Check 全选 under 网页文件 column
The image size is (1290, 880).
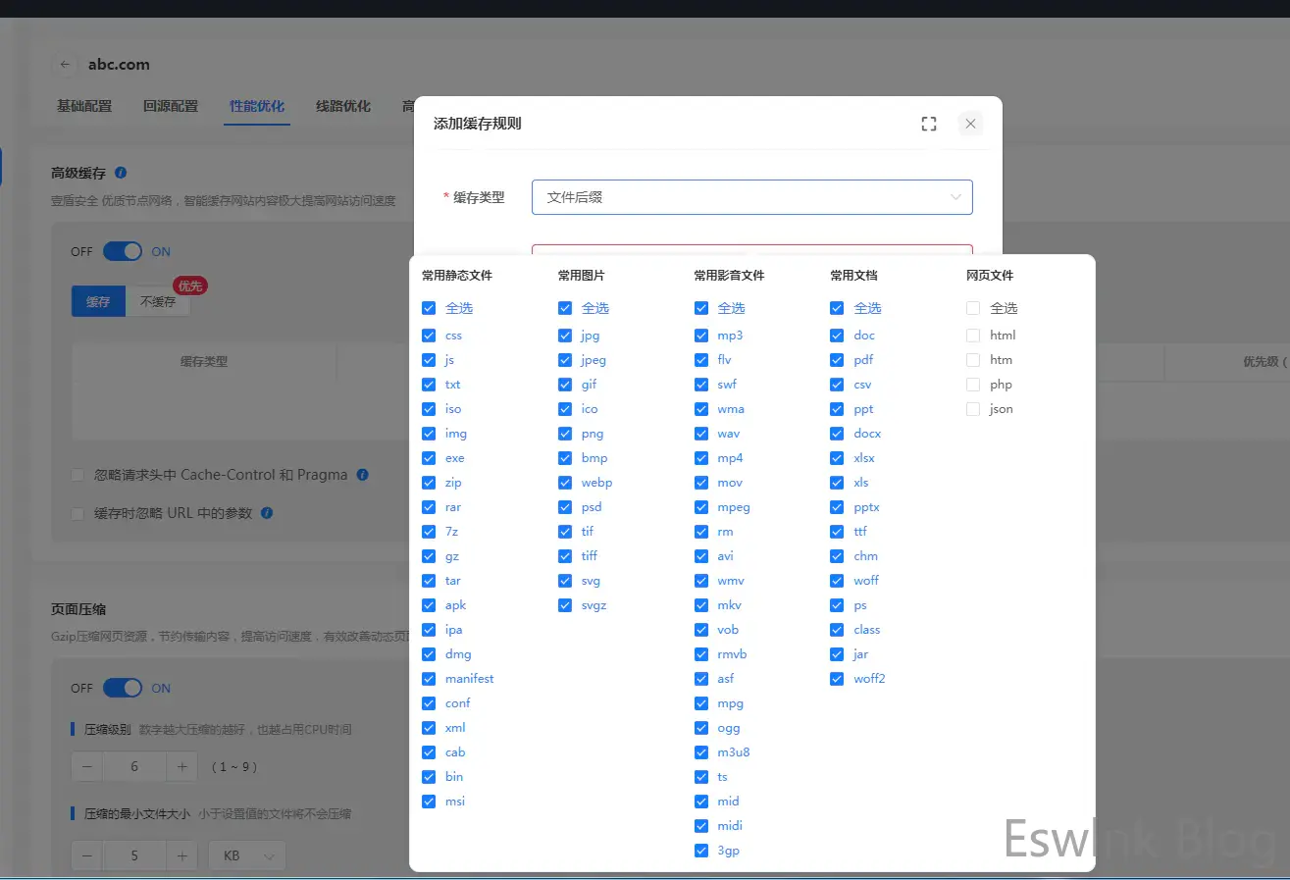click(973, 308)
